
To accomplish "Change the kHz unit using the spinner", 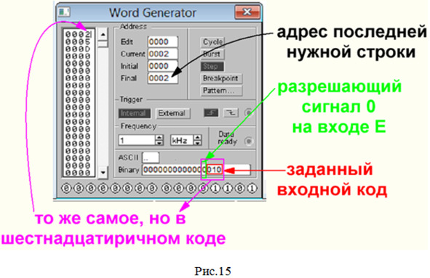I will point(197,140).
